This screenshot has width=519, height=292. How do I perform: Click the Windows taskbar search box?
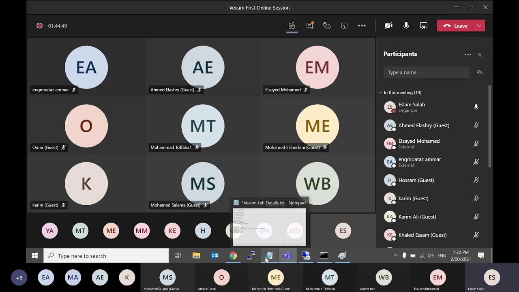click(x=106, y=255)
